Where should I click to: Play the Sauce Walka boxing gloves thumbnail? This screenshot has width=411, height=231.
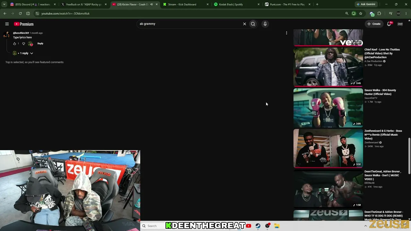328,108
